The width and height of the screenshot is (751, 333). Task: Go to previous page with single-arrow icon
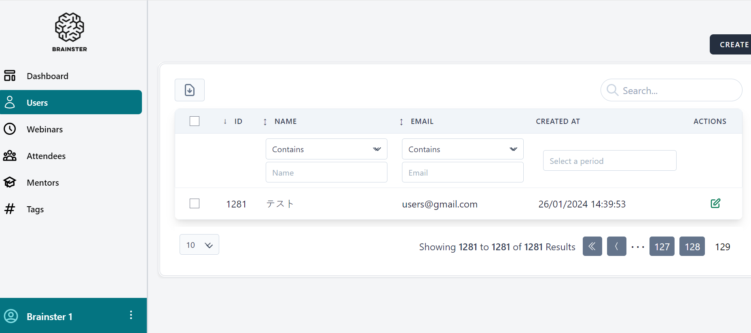click(616, 246)
